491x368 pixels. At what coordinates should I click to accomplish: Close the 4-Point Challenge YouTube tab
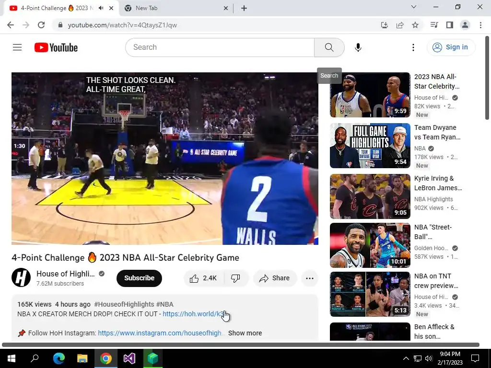click(111, 8)
